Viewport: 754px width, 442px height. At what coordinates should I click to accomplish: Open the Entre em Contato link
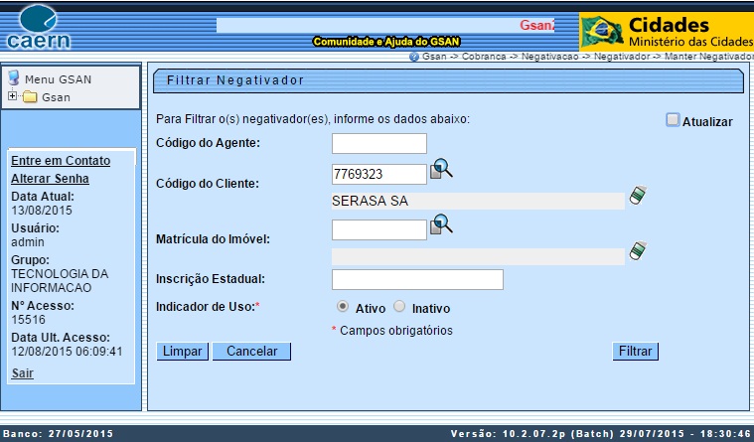tap(60, 160)
